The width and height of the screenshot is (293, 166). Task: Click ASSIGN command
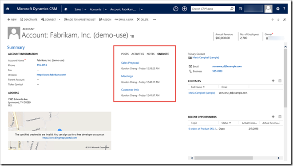coord(105,19)
